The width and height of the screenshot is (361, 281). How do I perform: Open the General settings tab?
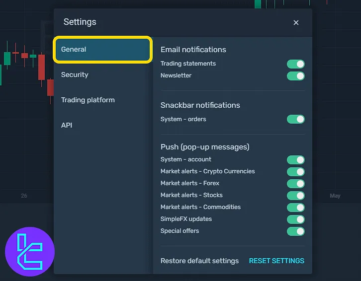[x=103, y=50]
